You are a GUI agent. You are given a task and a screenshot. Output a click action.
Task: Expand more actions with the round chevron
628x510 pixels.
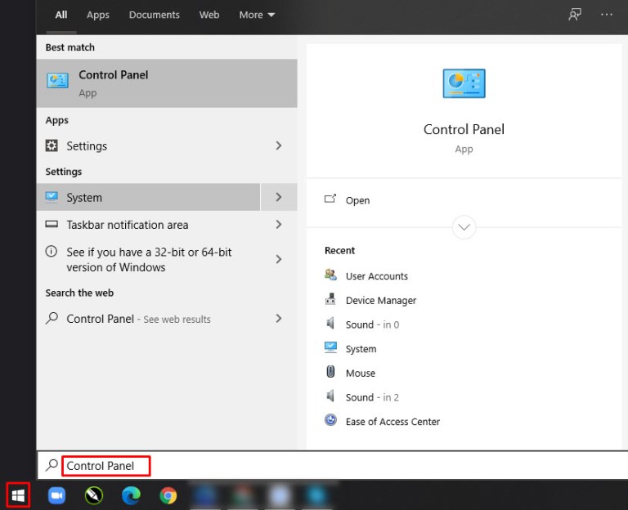[464, 227]
